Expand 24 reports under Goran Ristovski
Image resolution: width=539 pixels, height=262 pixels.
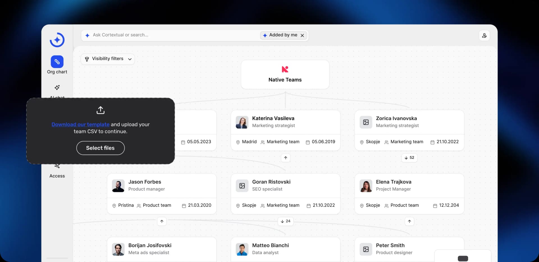click(x=286, y=221)
